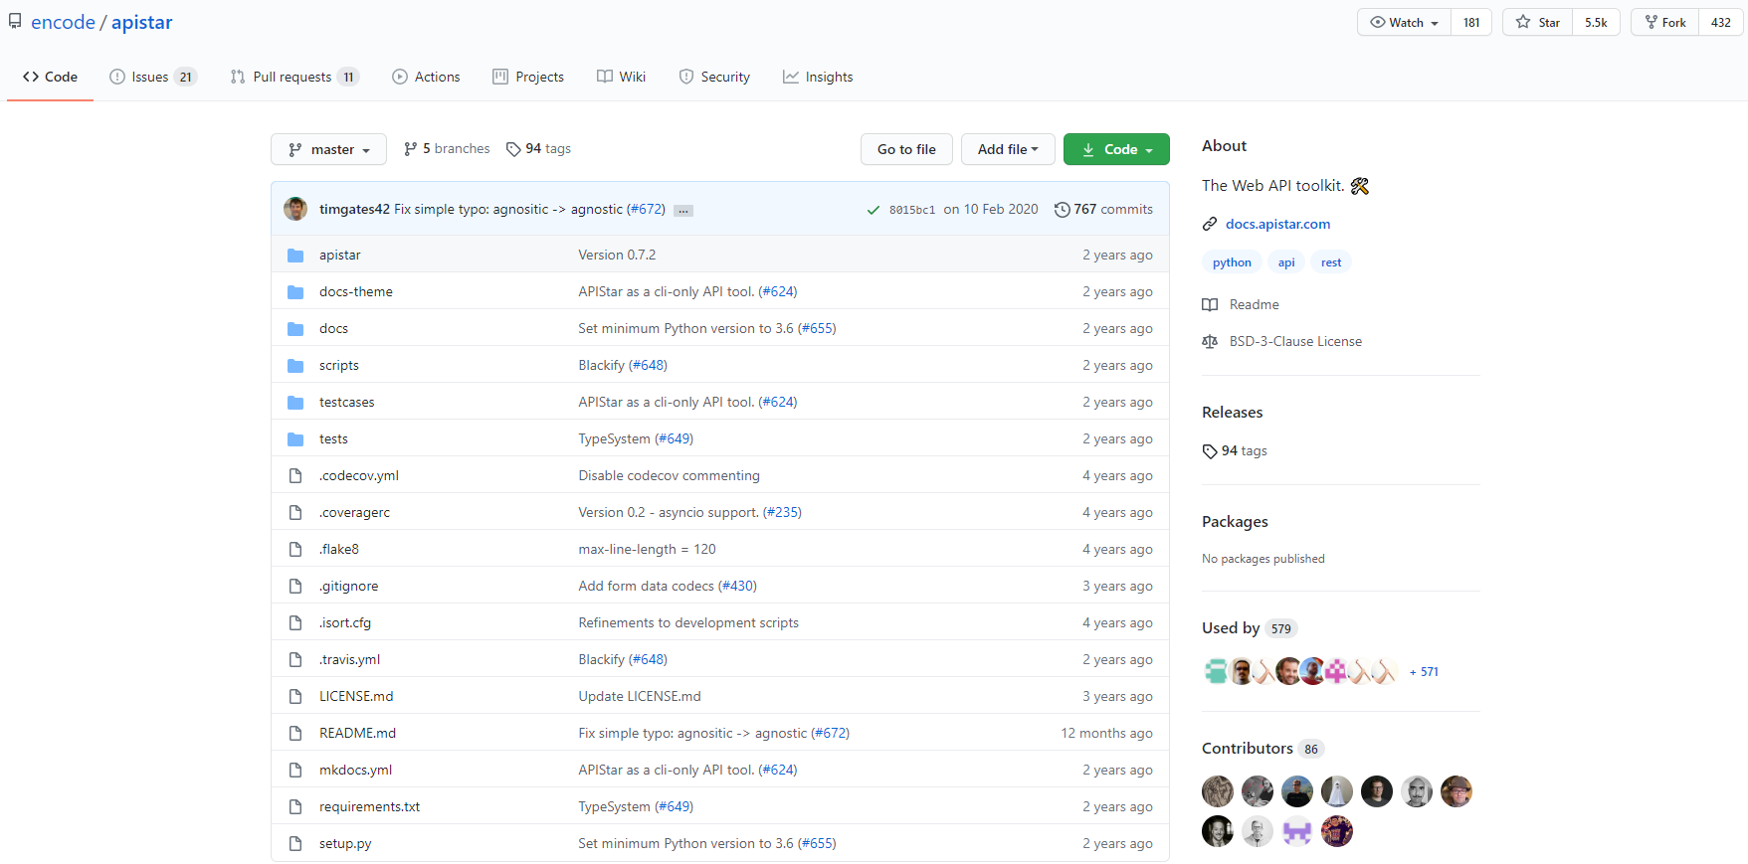Click the Readme book icon in About

pyautogui.click(x=1210, y=305)
